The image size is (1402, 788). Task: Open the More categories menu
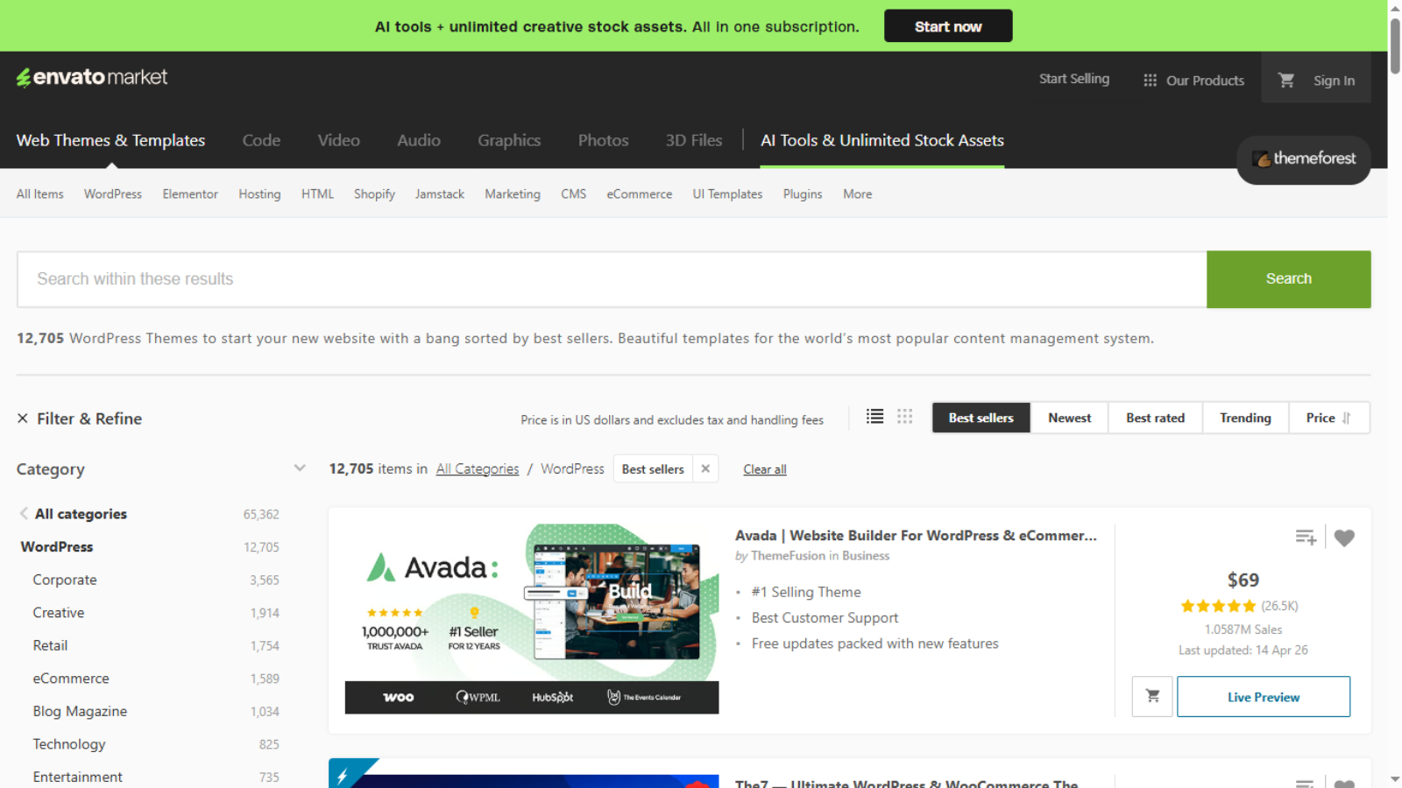(857, 194)
